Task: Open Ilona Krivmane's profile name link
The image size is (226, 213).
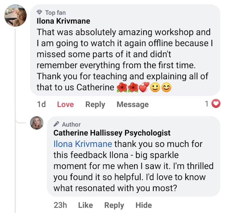Action: (63, 21)
